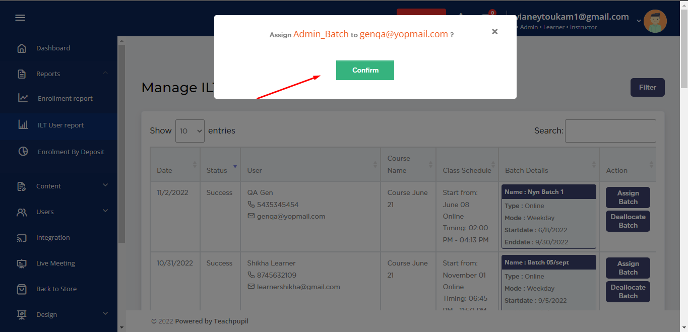Click the Enrollment report chart icon

23,98
